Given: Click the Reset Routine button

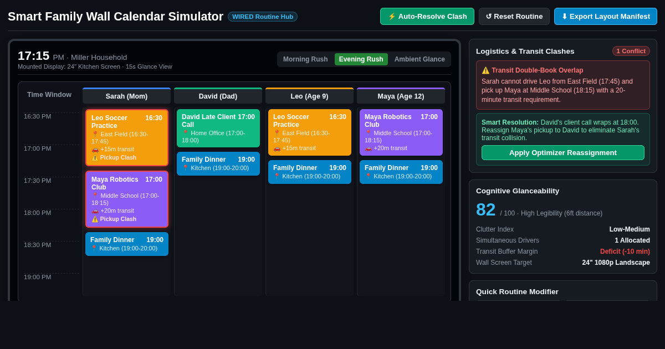Looking at the screenshot, I should [514, 16].
